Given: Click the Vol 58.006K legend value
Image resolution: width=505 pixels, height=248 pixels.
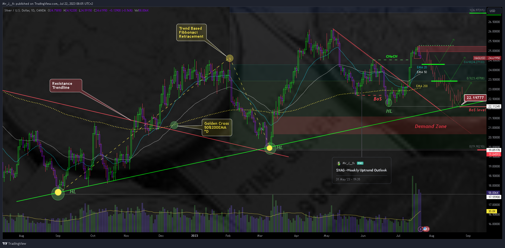Looking at the screenshot, I should 142,10.
